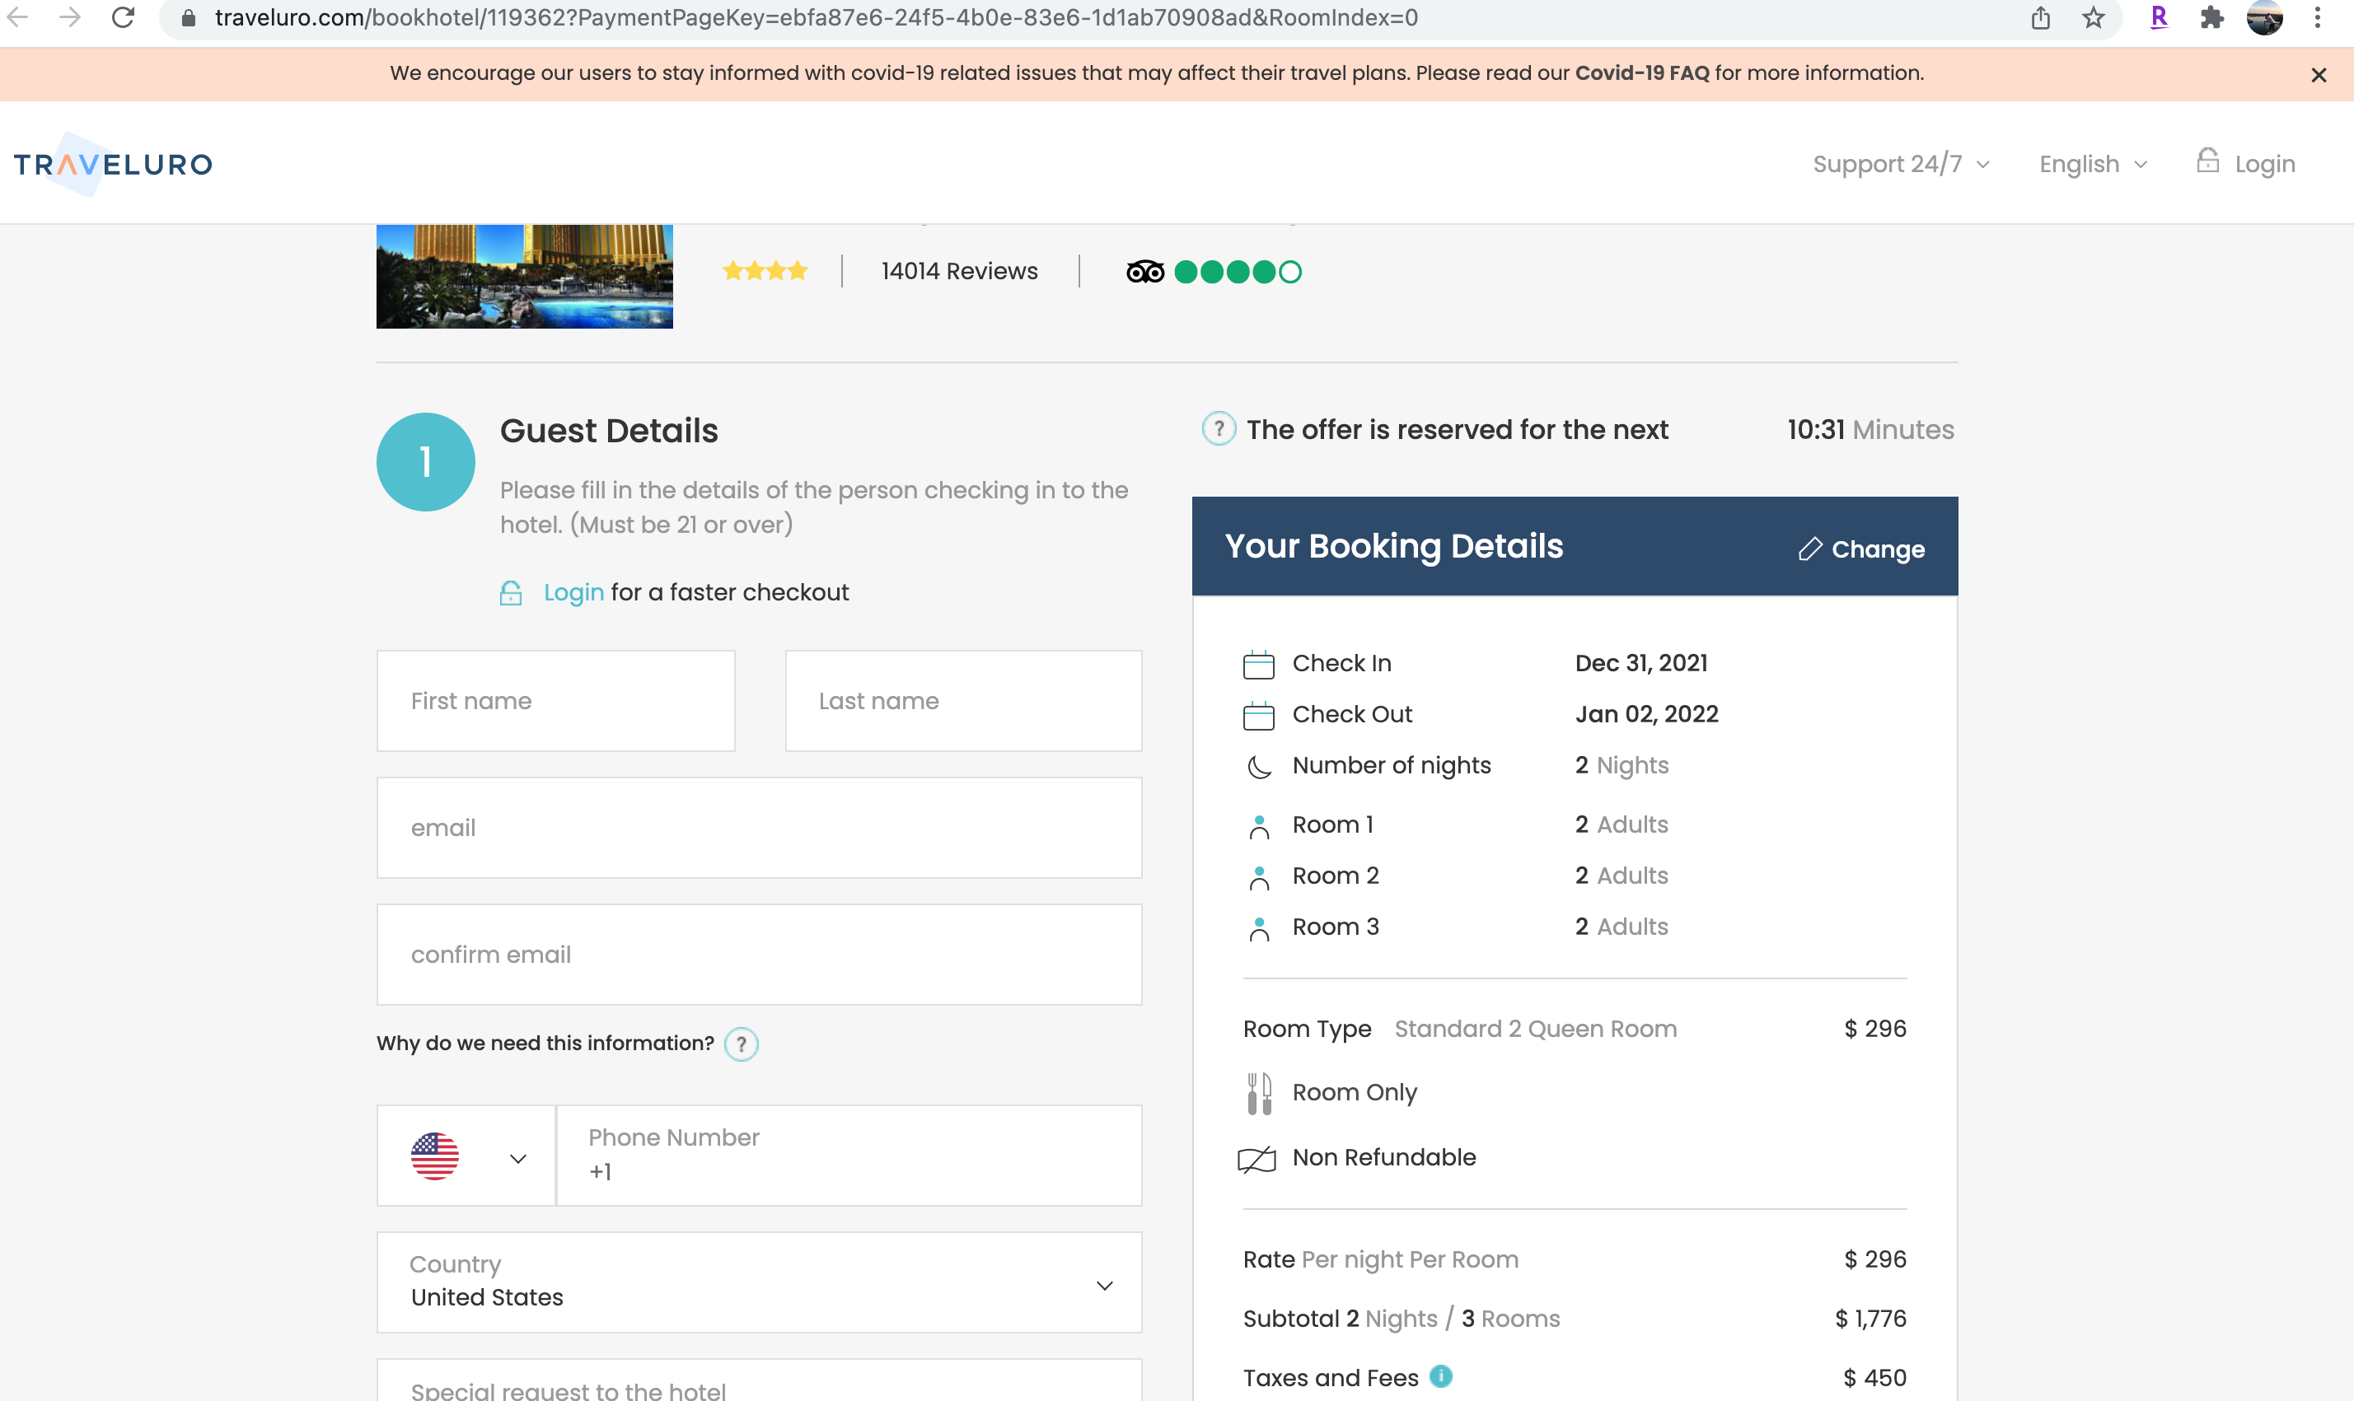This screenshot has width=2354, height=1401.
Task: Open the English language dropdown
Action: (2093, 164)
